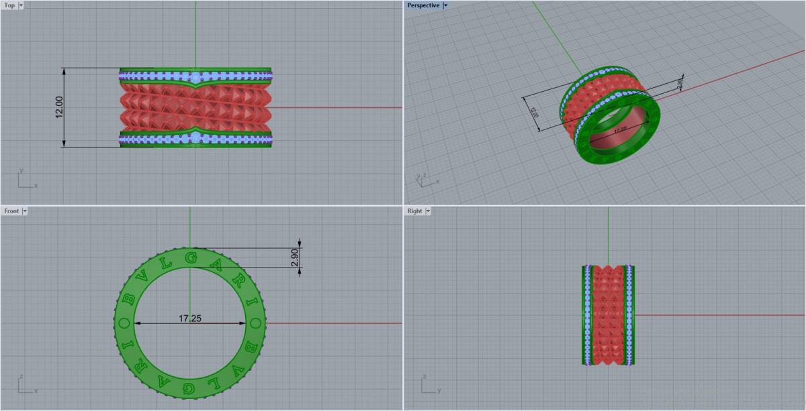Expand the Front viewport menu arrow
806x411 pixels.
(x=25, y=211)
